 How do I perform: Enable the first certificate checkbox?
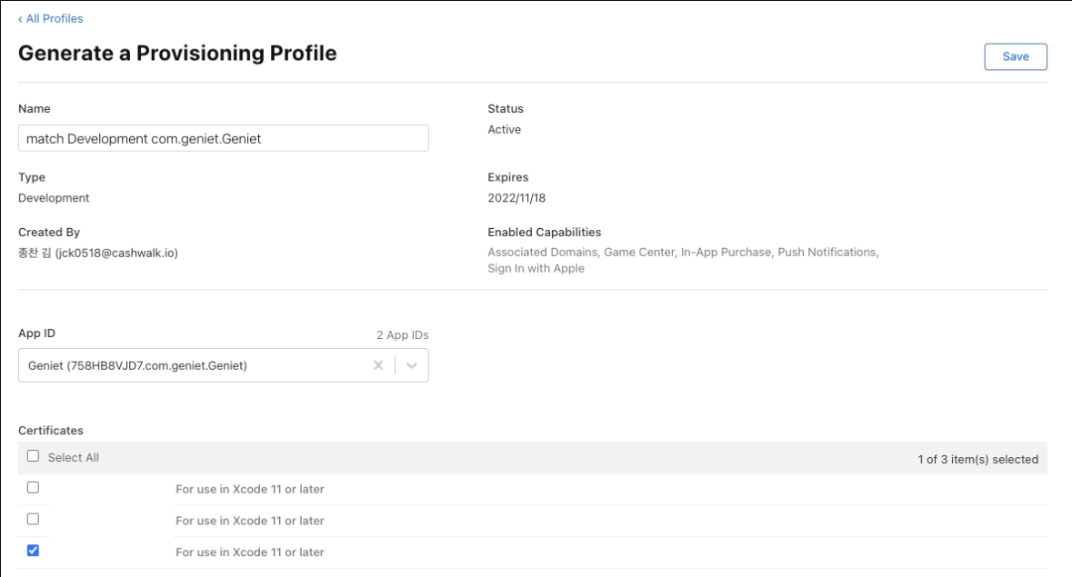point(34,488)
